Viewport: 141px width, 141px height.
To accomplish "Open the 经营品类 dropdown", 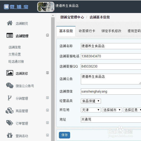I will point(91,101).
